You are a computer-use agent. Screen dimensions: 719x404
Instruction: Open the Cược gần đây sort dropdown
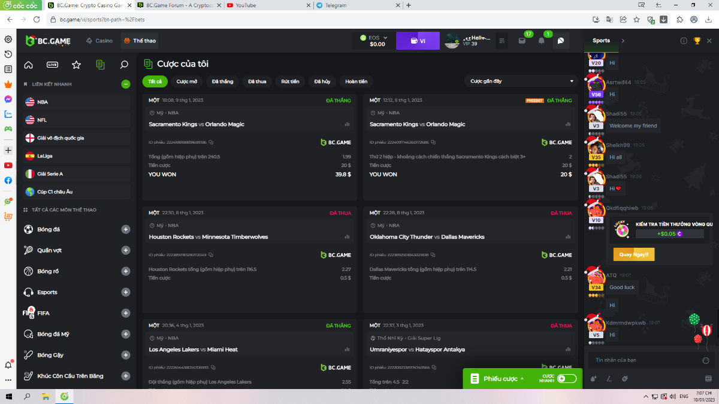(x=520, y=81)
